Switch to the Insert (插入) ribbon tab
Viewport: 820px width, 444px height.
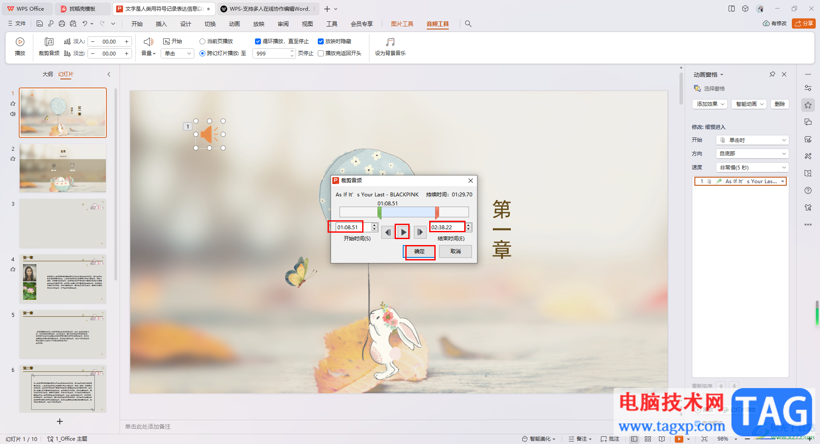(x=161, y=24)
